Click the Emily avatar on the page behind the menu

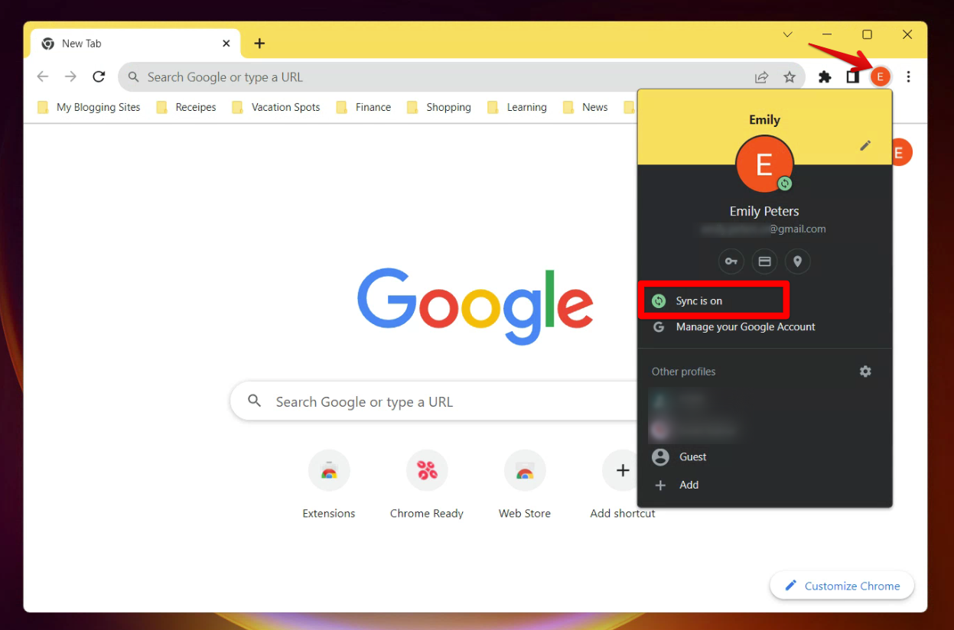902,152
